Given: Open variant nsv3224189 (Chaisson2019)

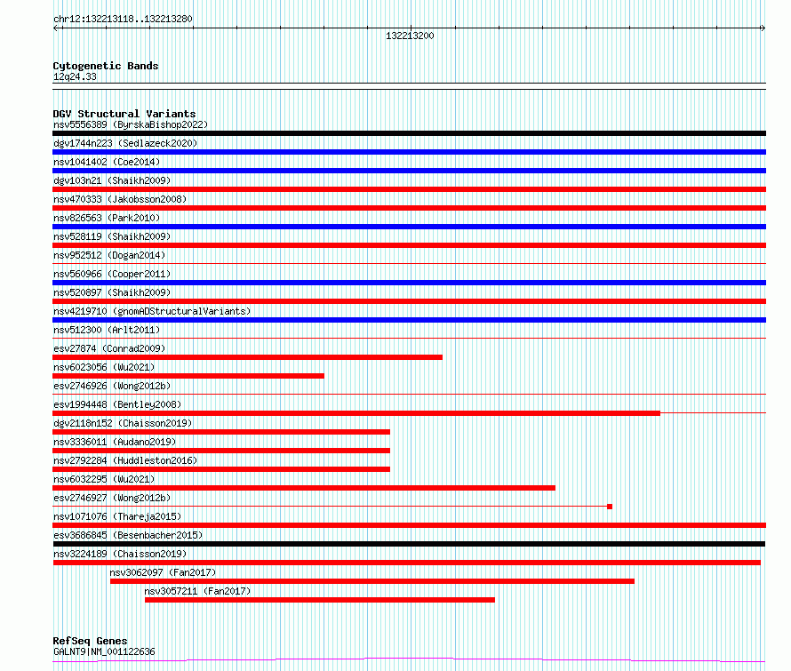Looking at the screenshot, I should [120, 554].
